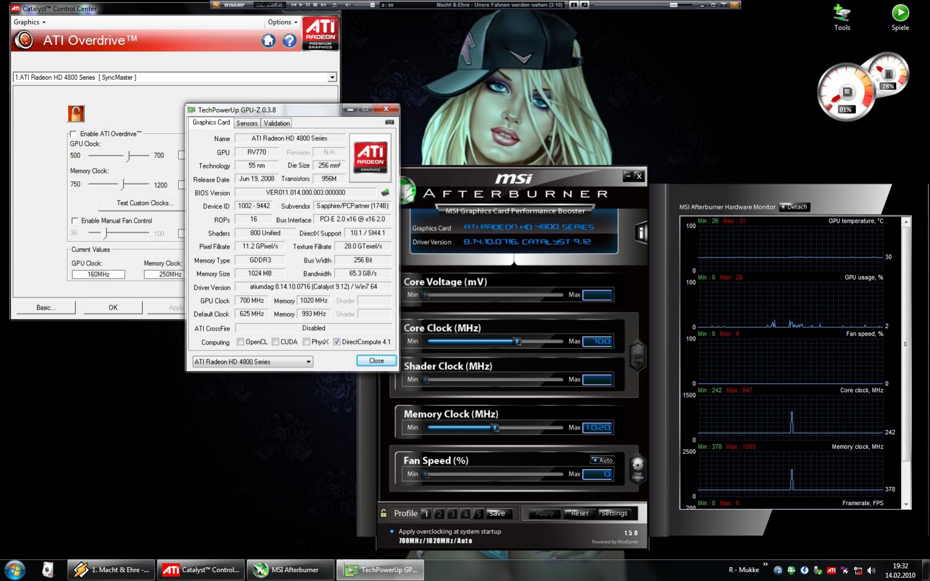
Task: Click the Afterburner Core Clock value field
Action: 597,341
